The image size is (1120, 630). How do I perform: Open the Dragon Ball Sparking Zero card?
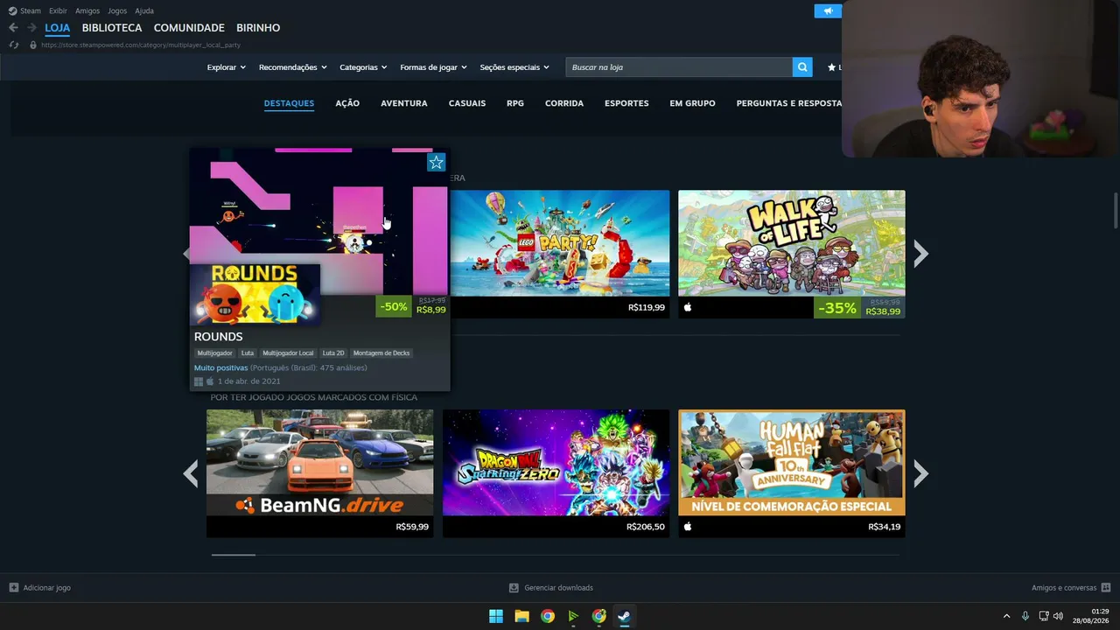[556, 473]
